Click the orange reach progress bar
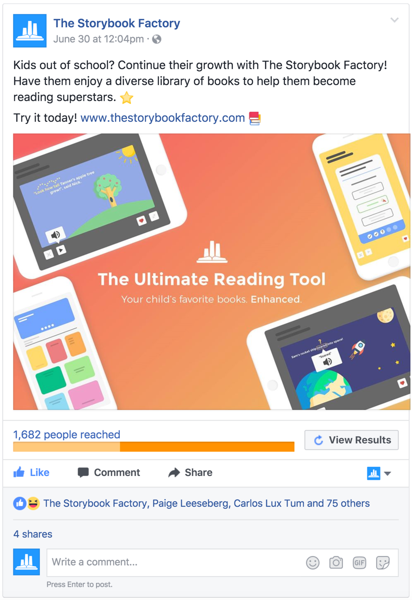 click(154, 447)
